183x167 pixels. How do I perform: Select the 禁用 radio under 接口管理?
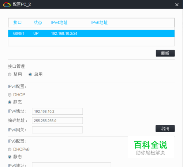pos(10,74)
